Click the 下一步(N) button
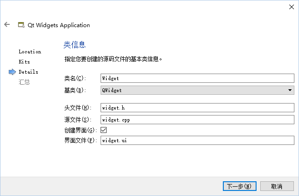Viewport: 299px width, 196px height. coord(239,186)
